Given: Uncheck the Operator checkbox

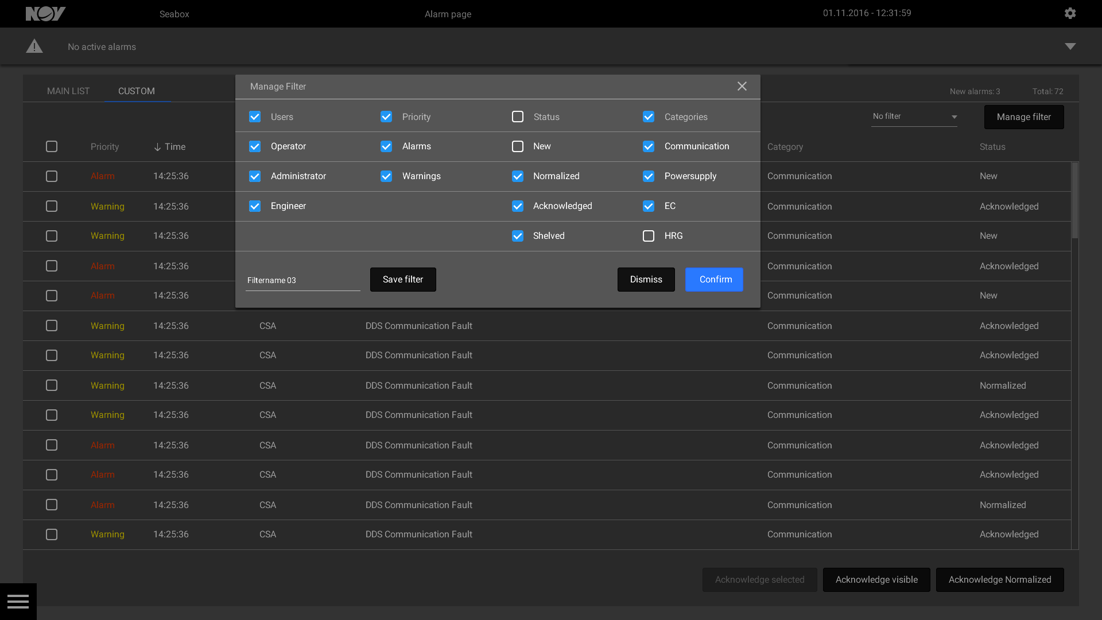Looking at the screenshot, I should pos(255,146).
